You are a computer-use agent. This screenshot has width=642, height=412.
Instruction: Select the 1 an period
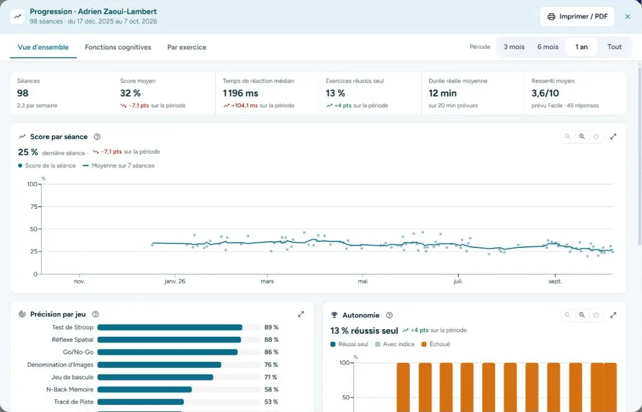[x=581, y=47]
